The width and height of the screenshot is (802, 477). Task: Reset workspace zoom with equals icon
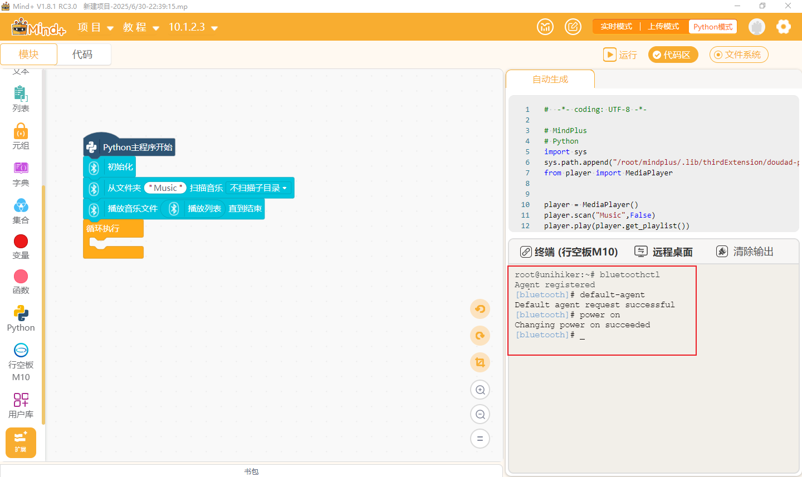click(480, 439)
